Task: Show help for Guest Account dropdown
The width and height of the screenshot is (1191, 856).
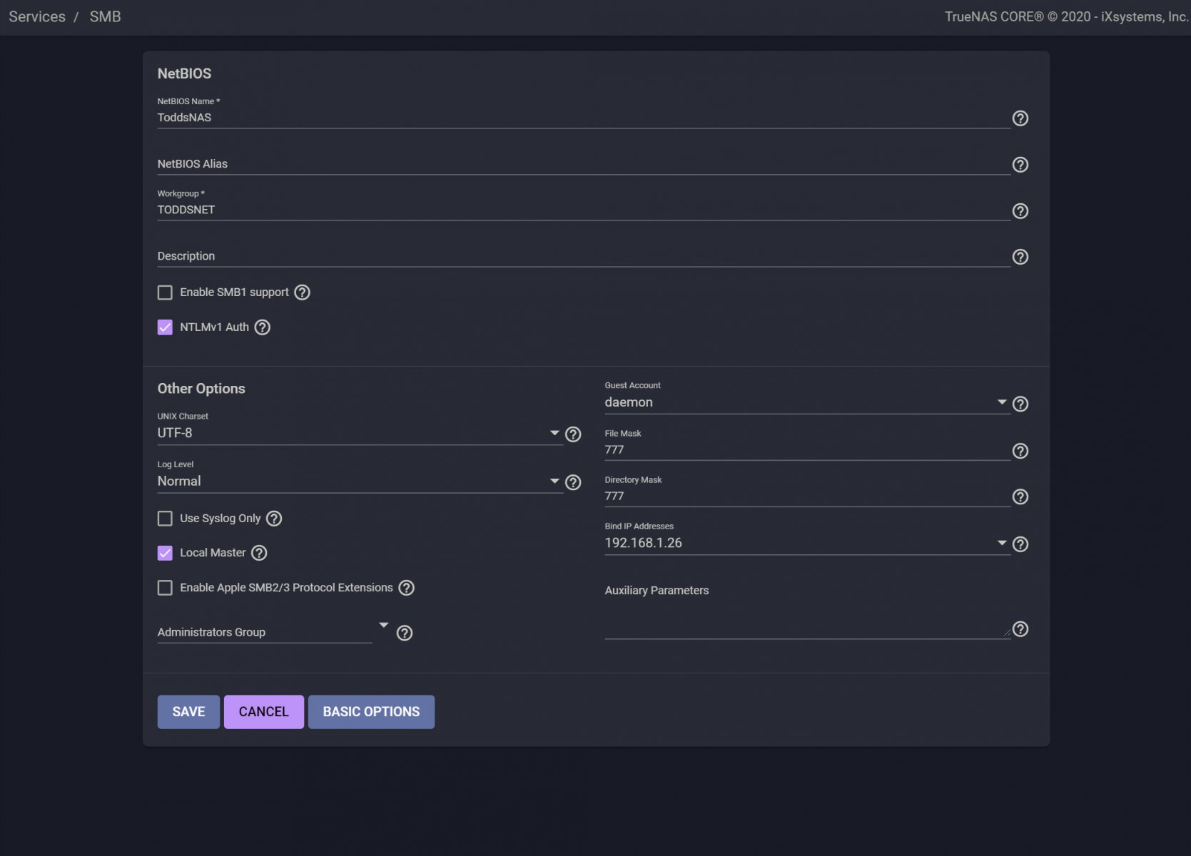Action: pyautogui.click(x=1020, y=404)
